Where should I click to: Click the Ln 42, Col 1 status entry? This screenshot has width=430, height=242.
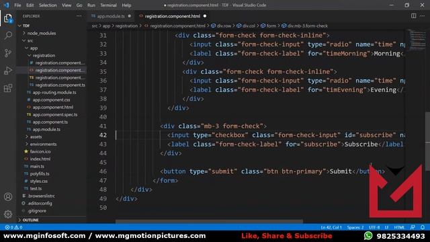[331, 227]
